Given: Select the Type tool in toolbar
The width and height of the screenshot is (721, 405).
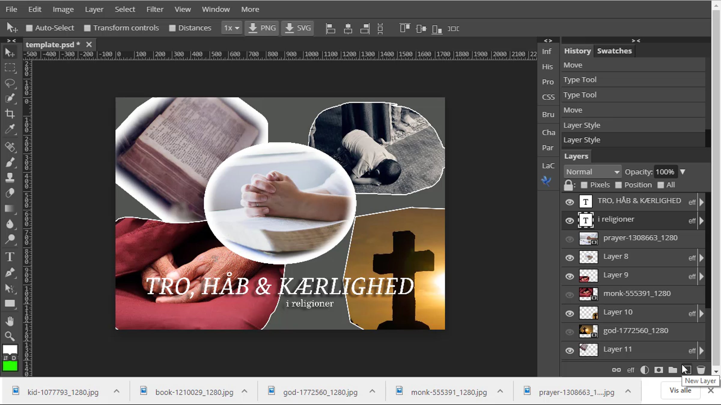Looking at the screenshot, I should click(10, 257).
